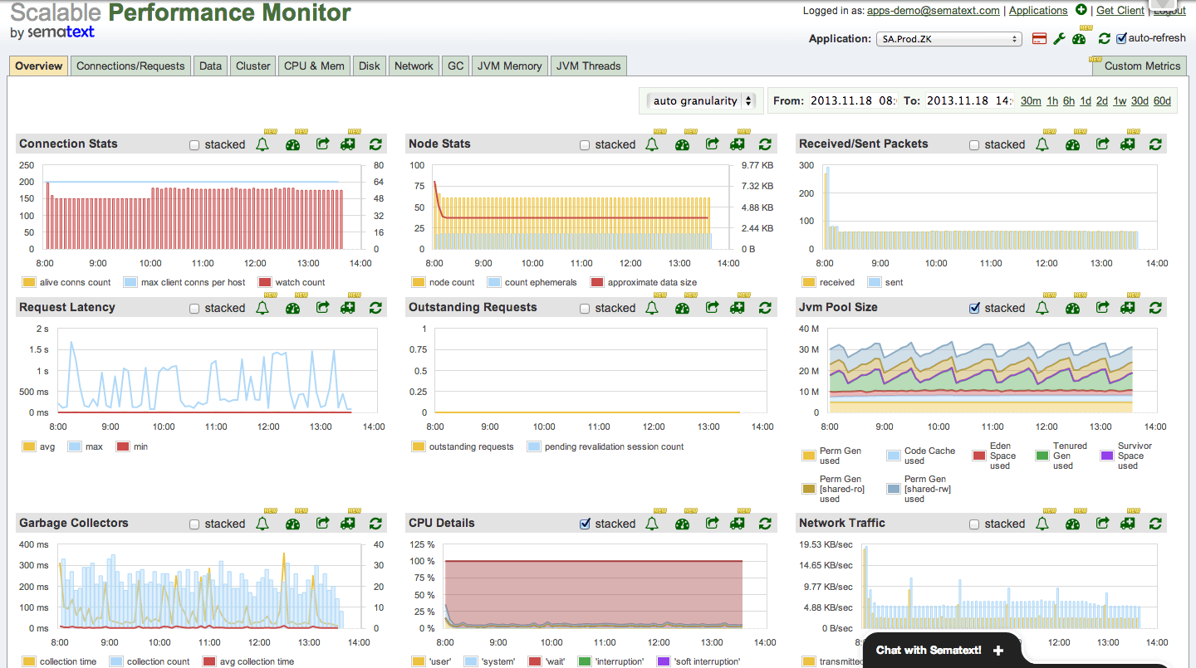The width and height of the screenshot is (1196, 668).
Task: Refresh the Connection Stats chart
Action: [375, 144]
